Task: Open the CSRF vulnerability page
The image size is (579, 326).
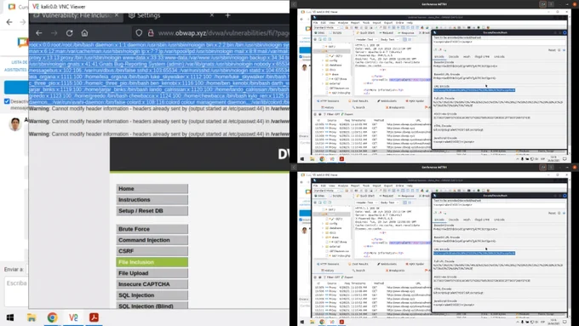Action: [x=152, y=251]
